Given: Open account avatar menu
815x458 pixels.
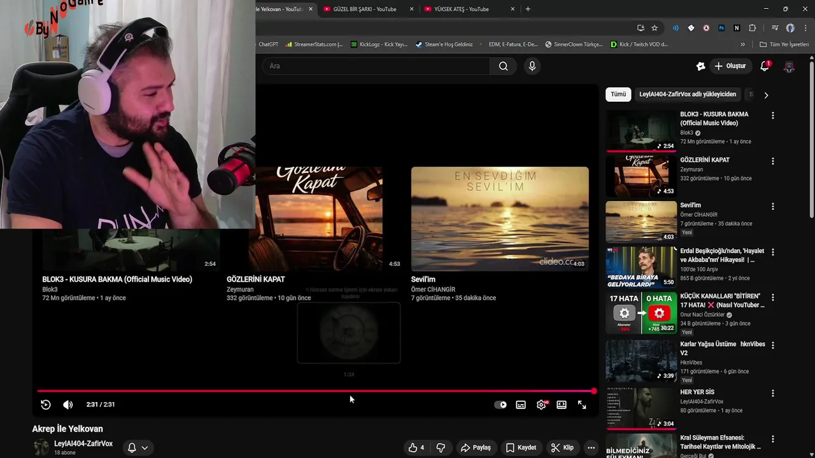Looking at the screenshot, I should pyautogui.click(x=789, y=66).
